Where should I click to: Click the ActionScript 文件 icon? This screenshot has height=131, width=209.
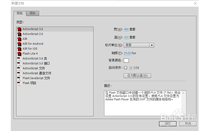19,68
